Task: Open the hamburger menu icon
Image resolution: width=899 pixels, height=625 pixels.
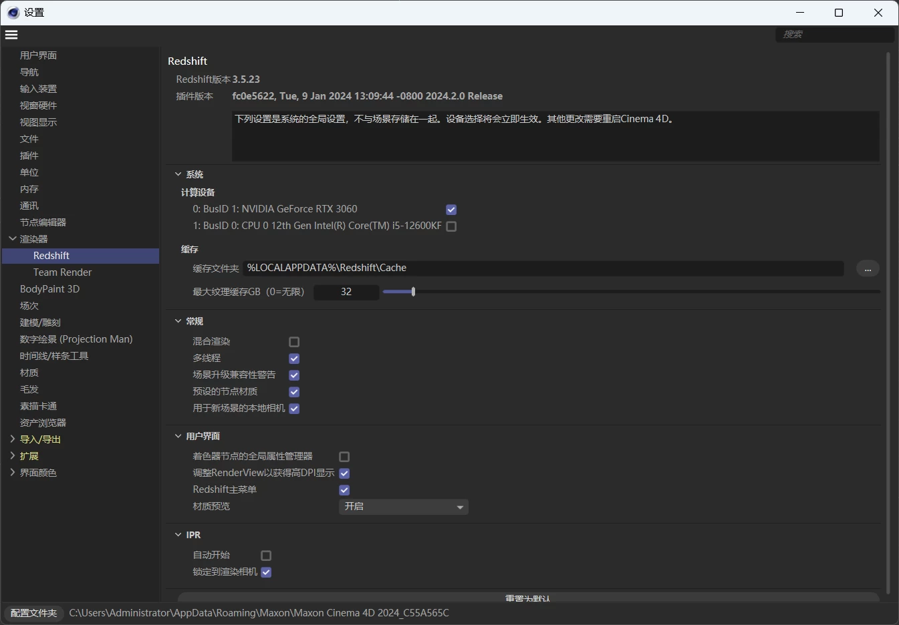Action: click(x=11, y=35)
